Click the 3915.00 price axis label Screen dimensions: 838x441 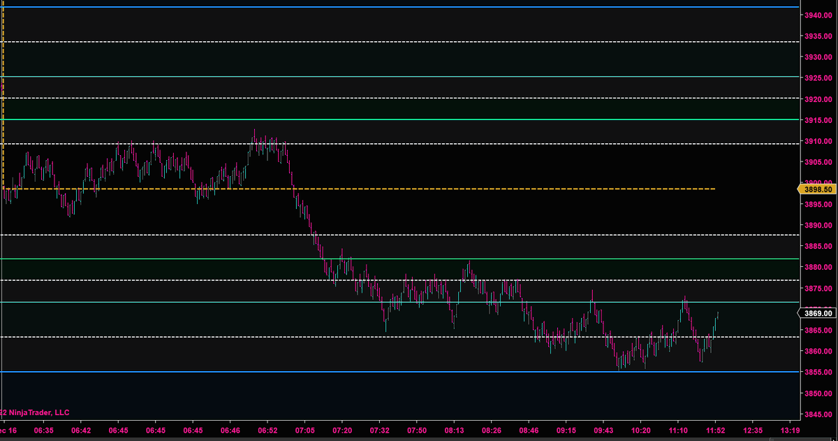click(x=818, y=120)
